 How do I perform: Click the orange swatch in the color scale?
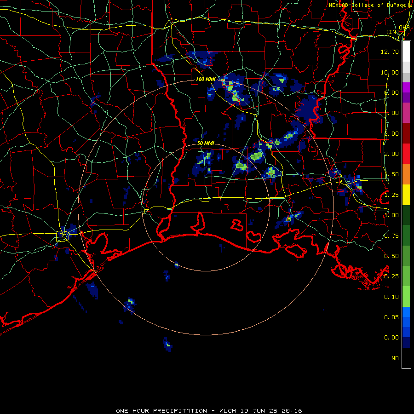tap(406, 174)
